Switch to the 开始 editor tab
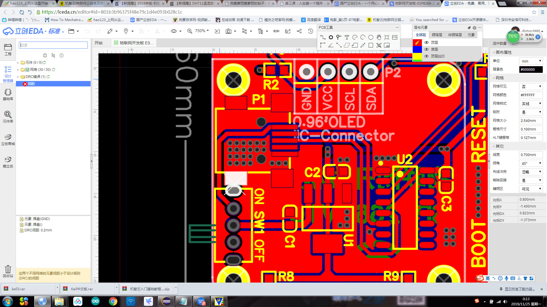 pos(99,43)
